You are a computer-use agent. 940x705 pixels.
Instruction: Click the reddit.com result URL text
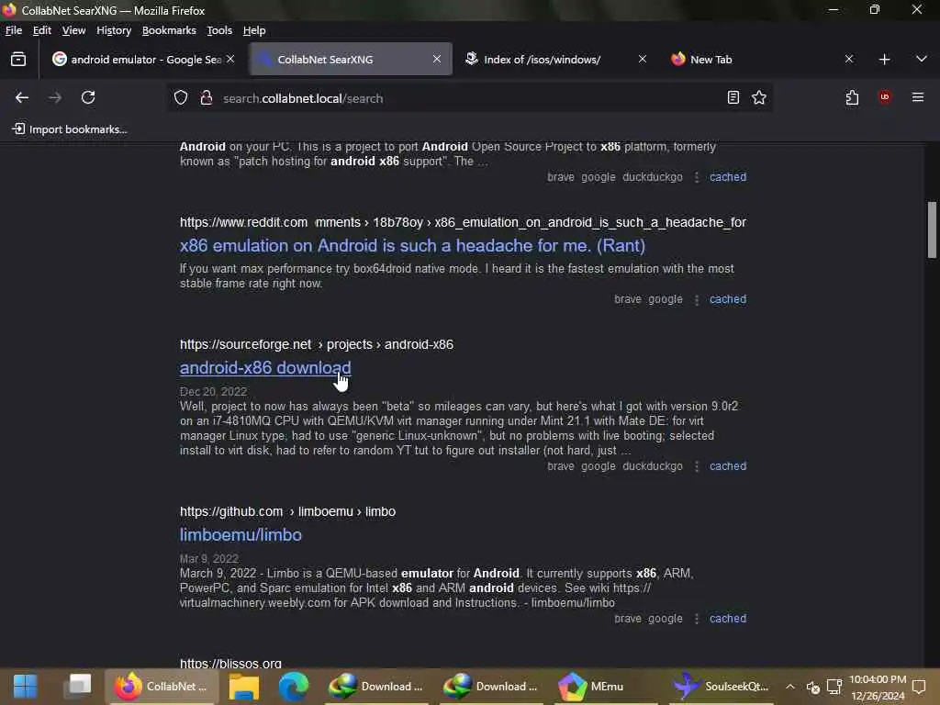coord(463,222)
